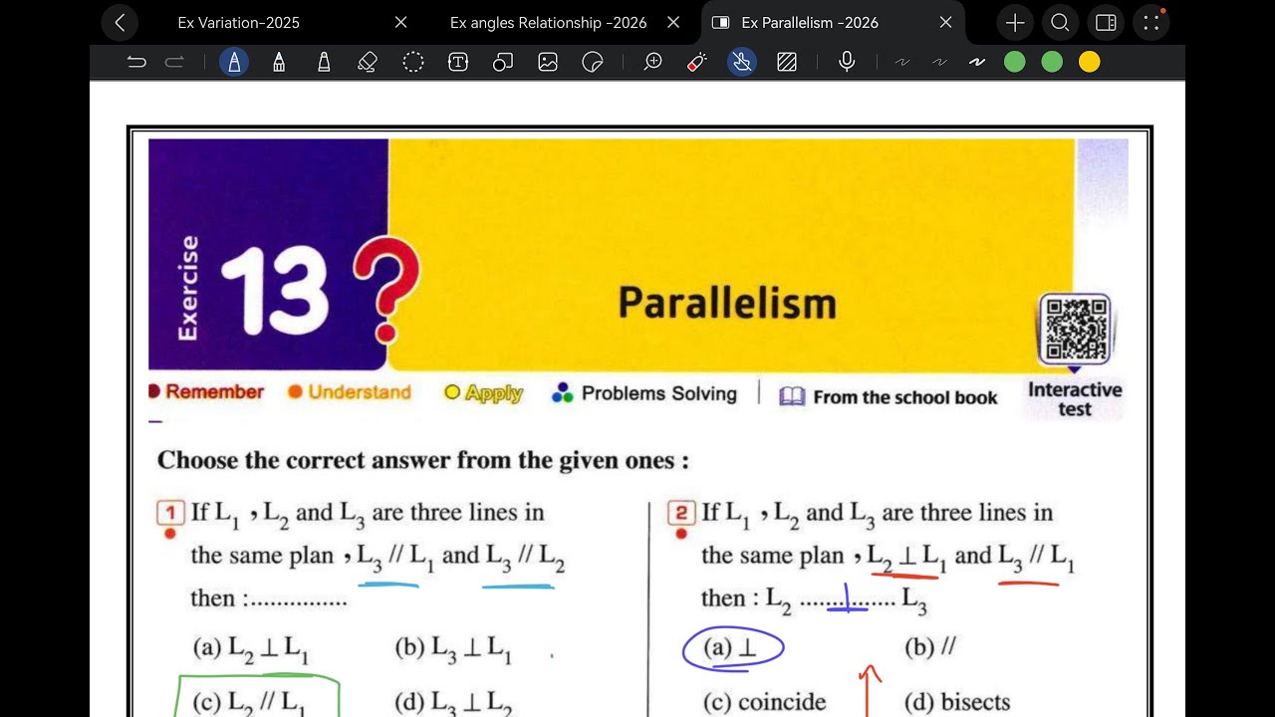Select the eraser tool
The height and width of the screenshot is (717, 1275).
[x=368, y=63]
